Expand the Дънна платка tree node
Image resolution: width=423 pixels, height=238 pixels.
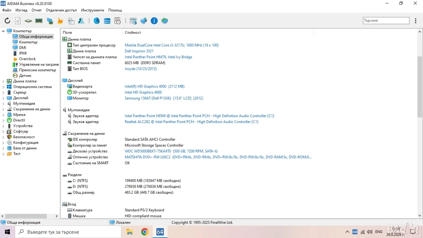[3, 81]
